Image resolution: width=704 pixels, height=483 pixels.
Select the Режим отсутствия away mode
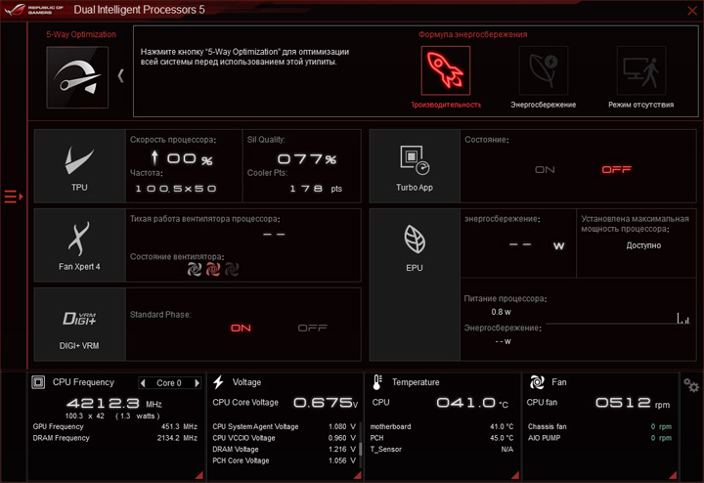(x=640, y=70)
